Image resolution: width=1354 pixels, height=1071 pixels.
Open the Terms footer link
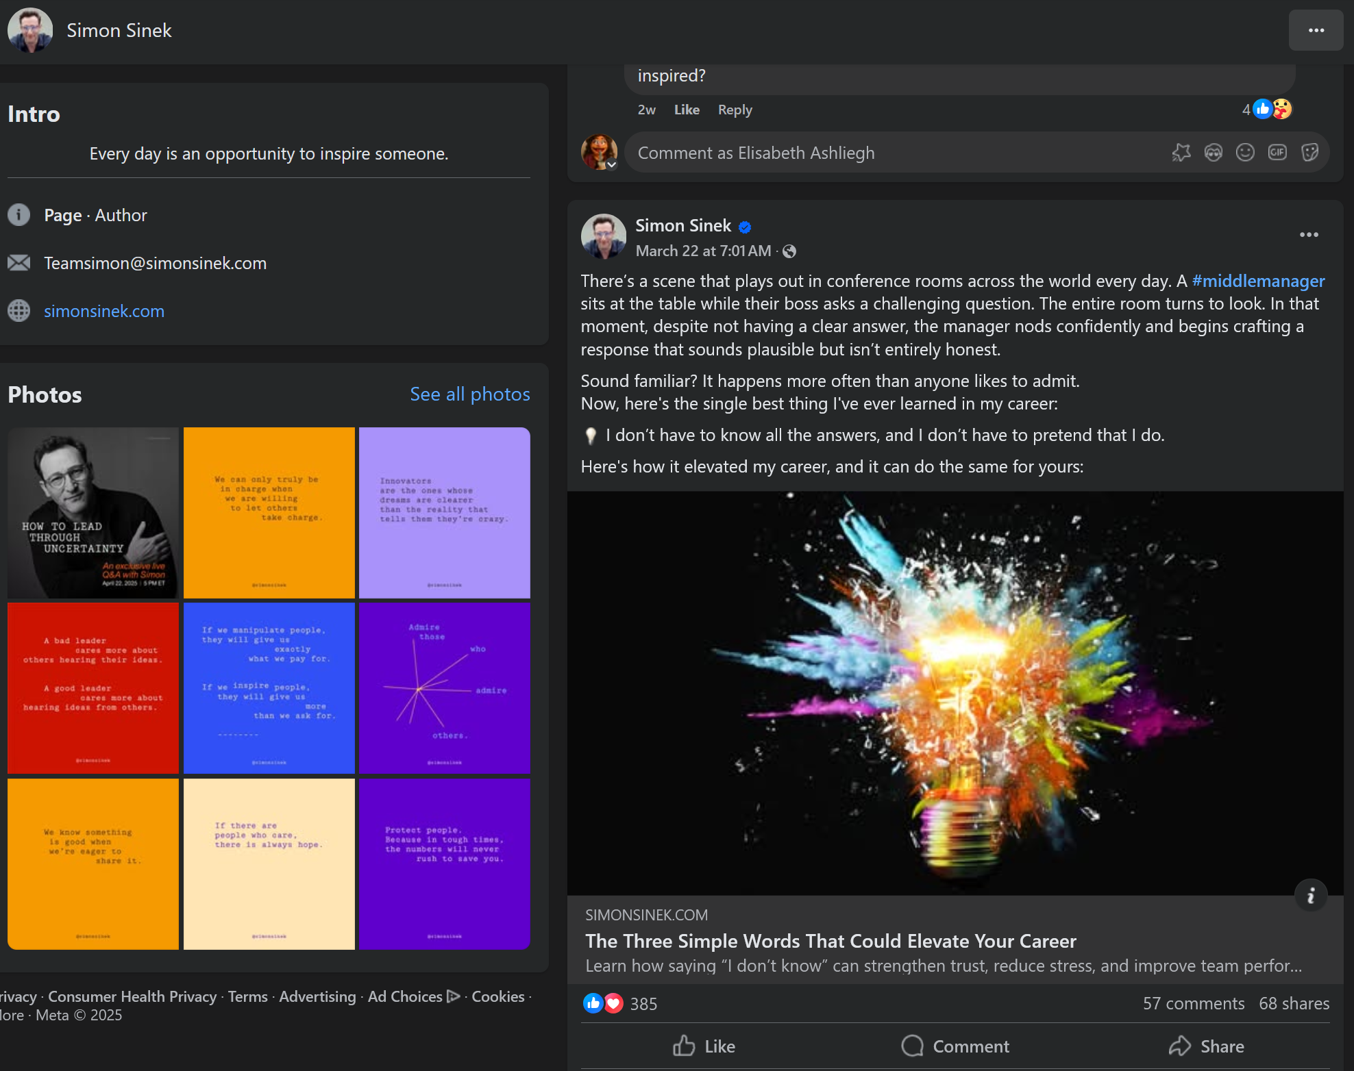pyautogui.click(x=248, y=996)
